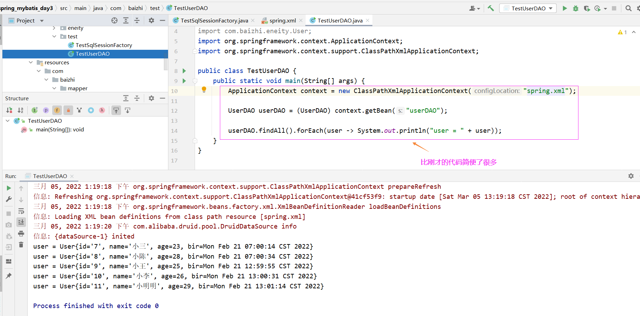640x316 pixels.
Task: Open Project panel settings gear
Action: tap(151, 20)
